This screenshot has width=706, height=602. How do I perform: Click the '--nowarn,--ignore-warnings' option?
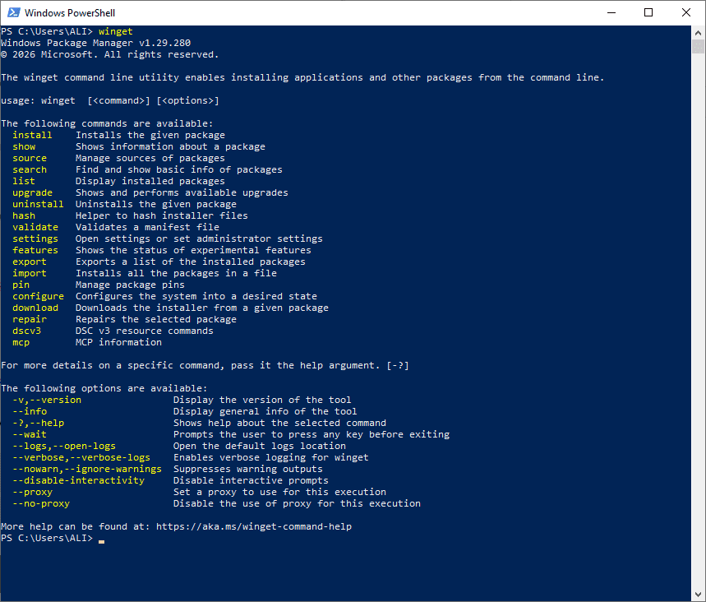point(87,469)
